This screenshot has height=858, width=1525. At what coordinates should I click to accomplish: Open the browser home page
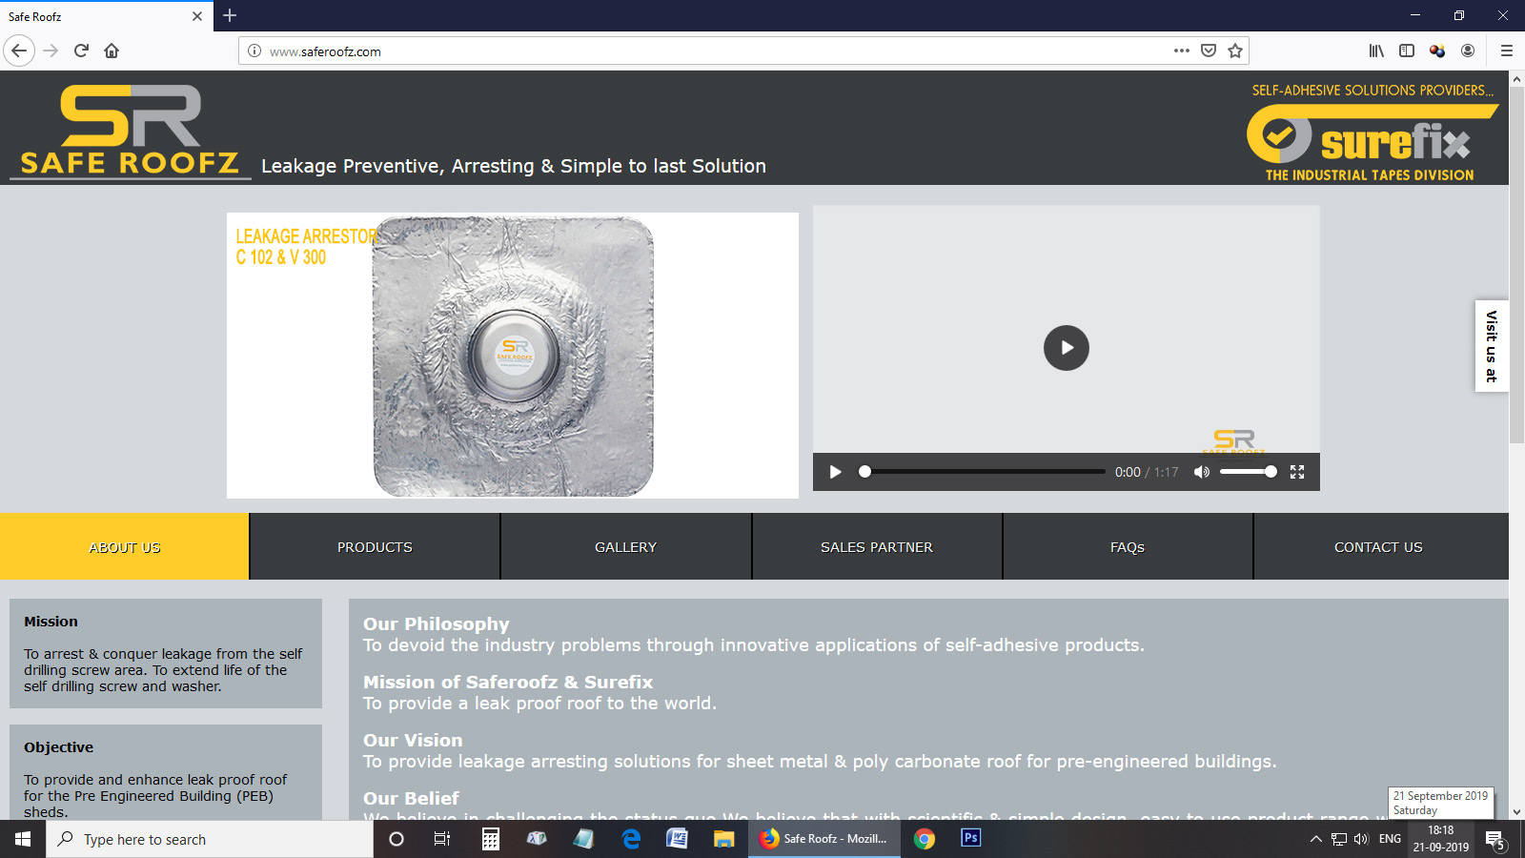click(112, 51)
